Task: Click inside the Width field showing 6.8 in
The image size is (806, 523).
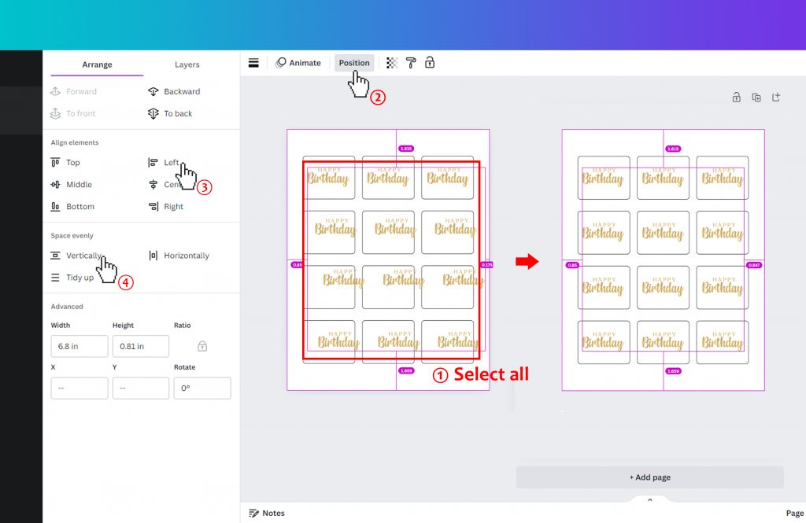Action: (x=79, y=346)
